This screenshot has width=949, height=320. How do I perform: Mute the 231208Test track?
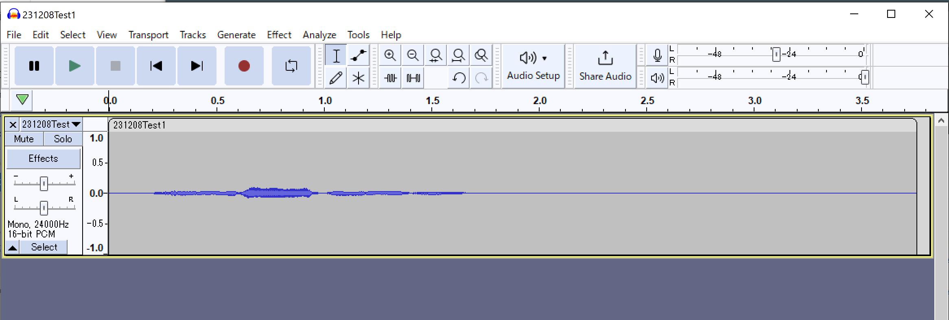pos(24,139)
